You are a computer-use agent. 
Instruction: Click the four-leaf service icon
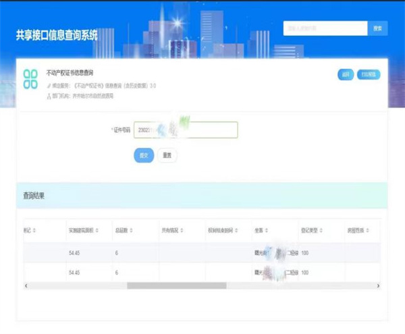[30, 79]
